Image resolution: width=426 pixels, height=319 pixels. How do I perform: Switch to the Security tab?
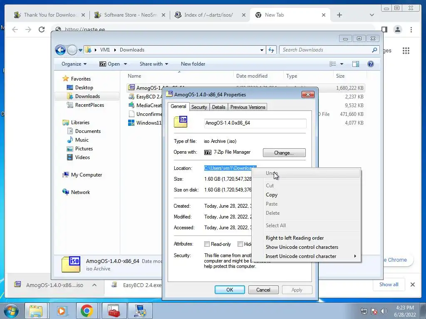(x=199, y=107)
